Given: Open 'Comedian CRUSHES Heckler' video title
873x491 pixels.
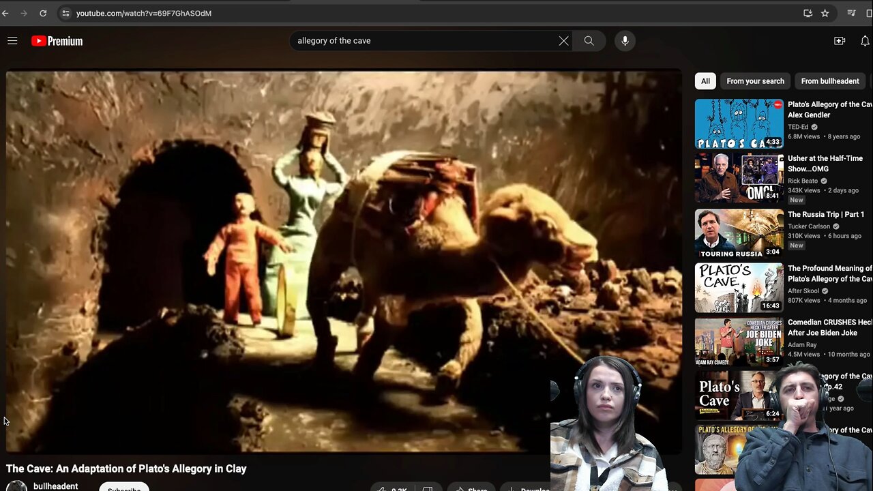Looking at the screenshot, I should (830, 327).
